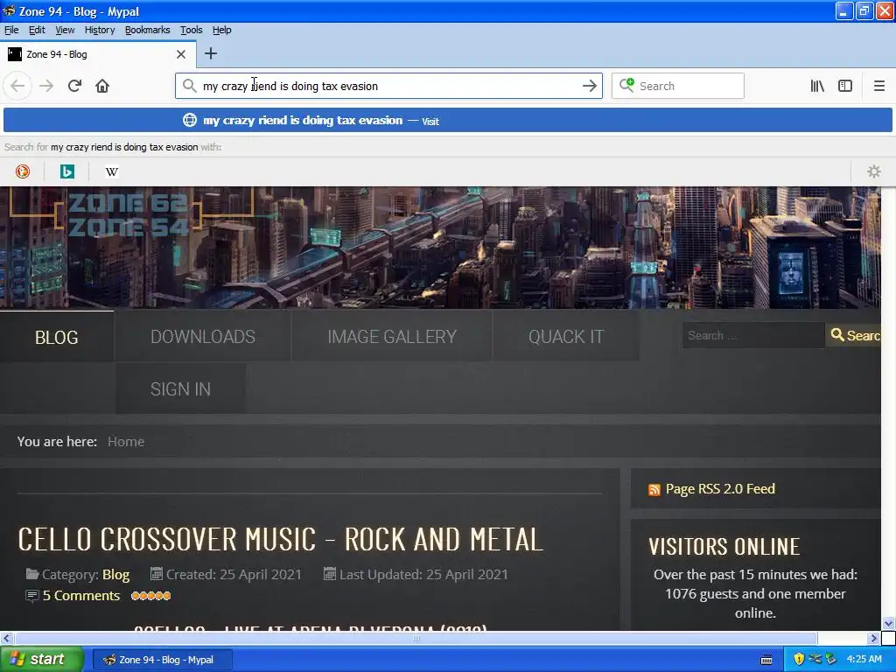Click the Home breadcrumb link
Screen dimensions: 896x672
[126, 442]
